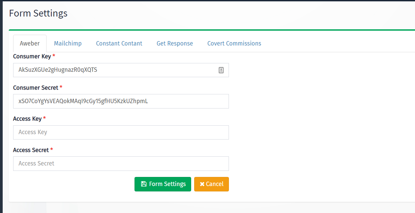Focus the Consumer Key text field
Image resolution: width=415 pixels, height=213 pixels.
coord(121,70)
